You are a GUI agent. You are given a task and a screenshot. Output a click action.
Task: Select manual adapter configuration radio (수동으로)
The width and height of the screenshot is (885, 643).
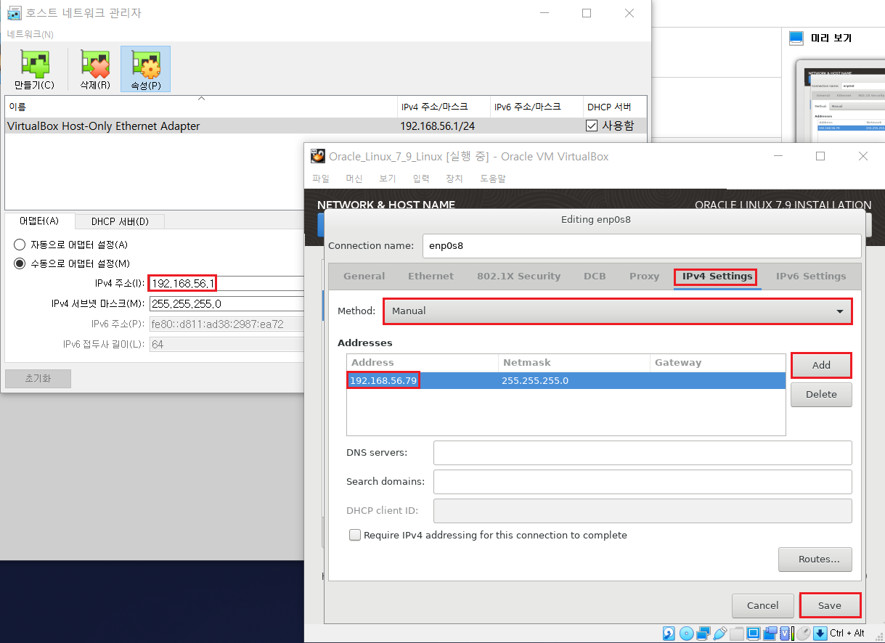pyautogui.click(x=20, y=263)
